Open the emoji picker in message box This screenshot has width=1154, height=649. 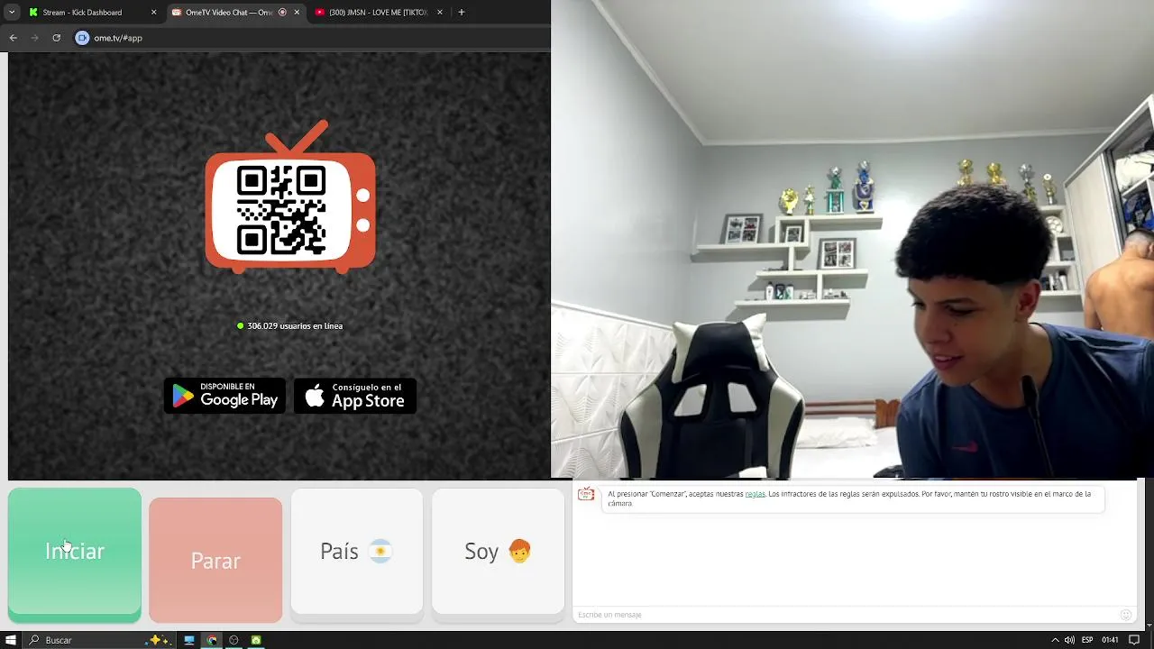pyautogui.click(x=1126, y=615)
